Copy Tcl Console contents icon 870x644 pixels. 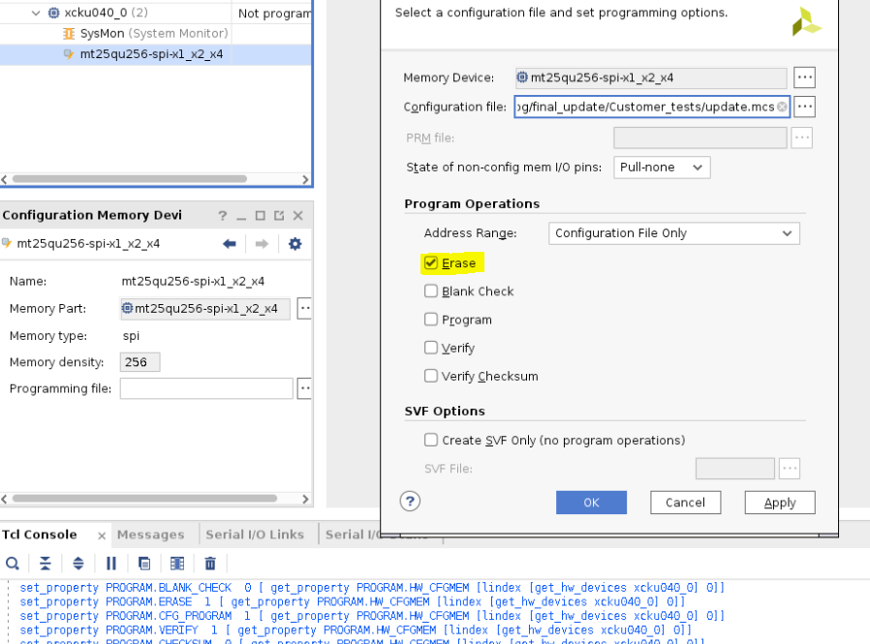coord(144,563)
